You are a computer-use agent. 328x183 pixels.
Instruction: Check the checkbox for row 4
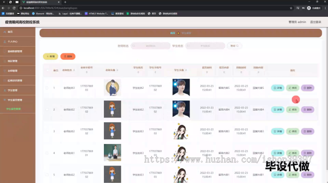pyautogui.click(x=47, y=153)
